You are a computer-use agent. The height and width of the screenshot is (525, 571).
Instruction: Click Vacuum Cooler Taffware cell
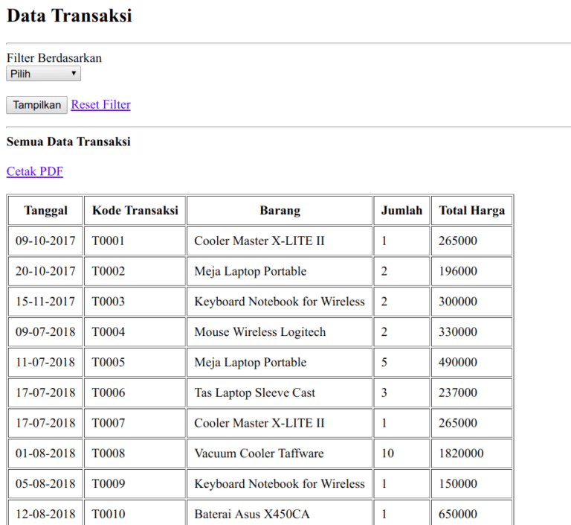pos(280,453)
